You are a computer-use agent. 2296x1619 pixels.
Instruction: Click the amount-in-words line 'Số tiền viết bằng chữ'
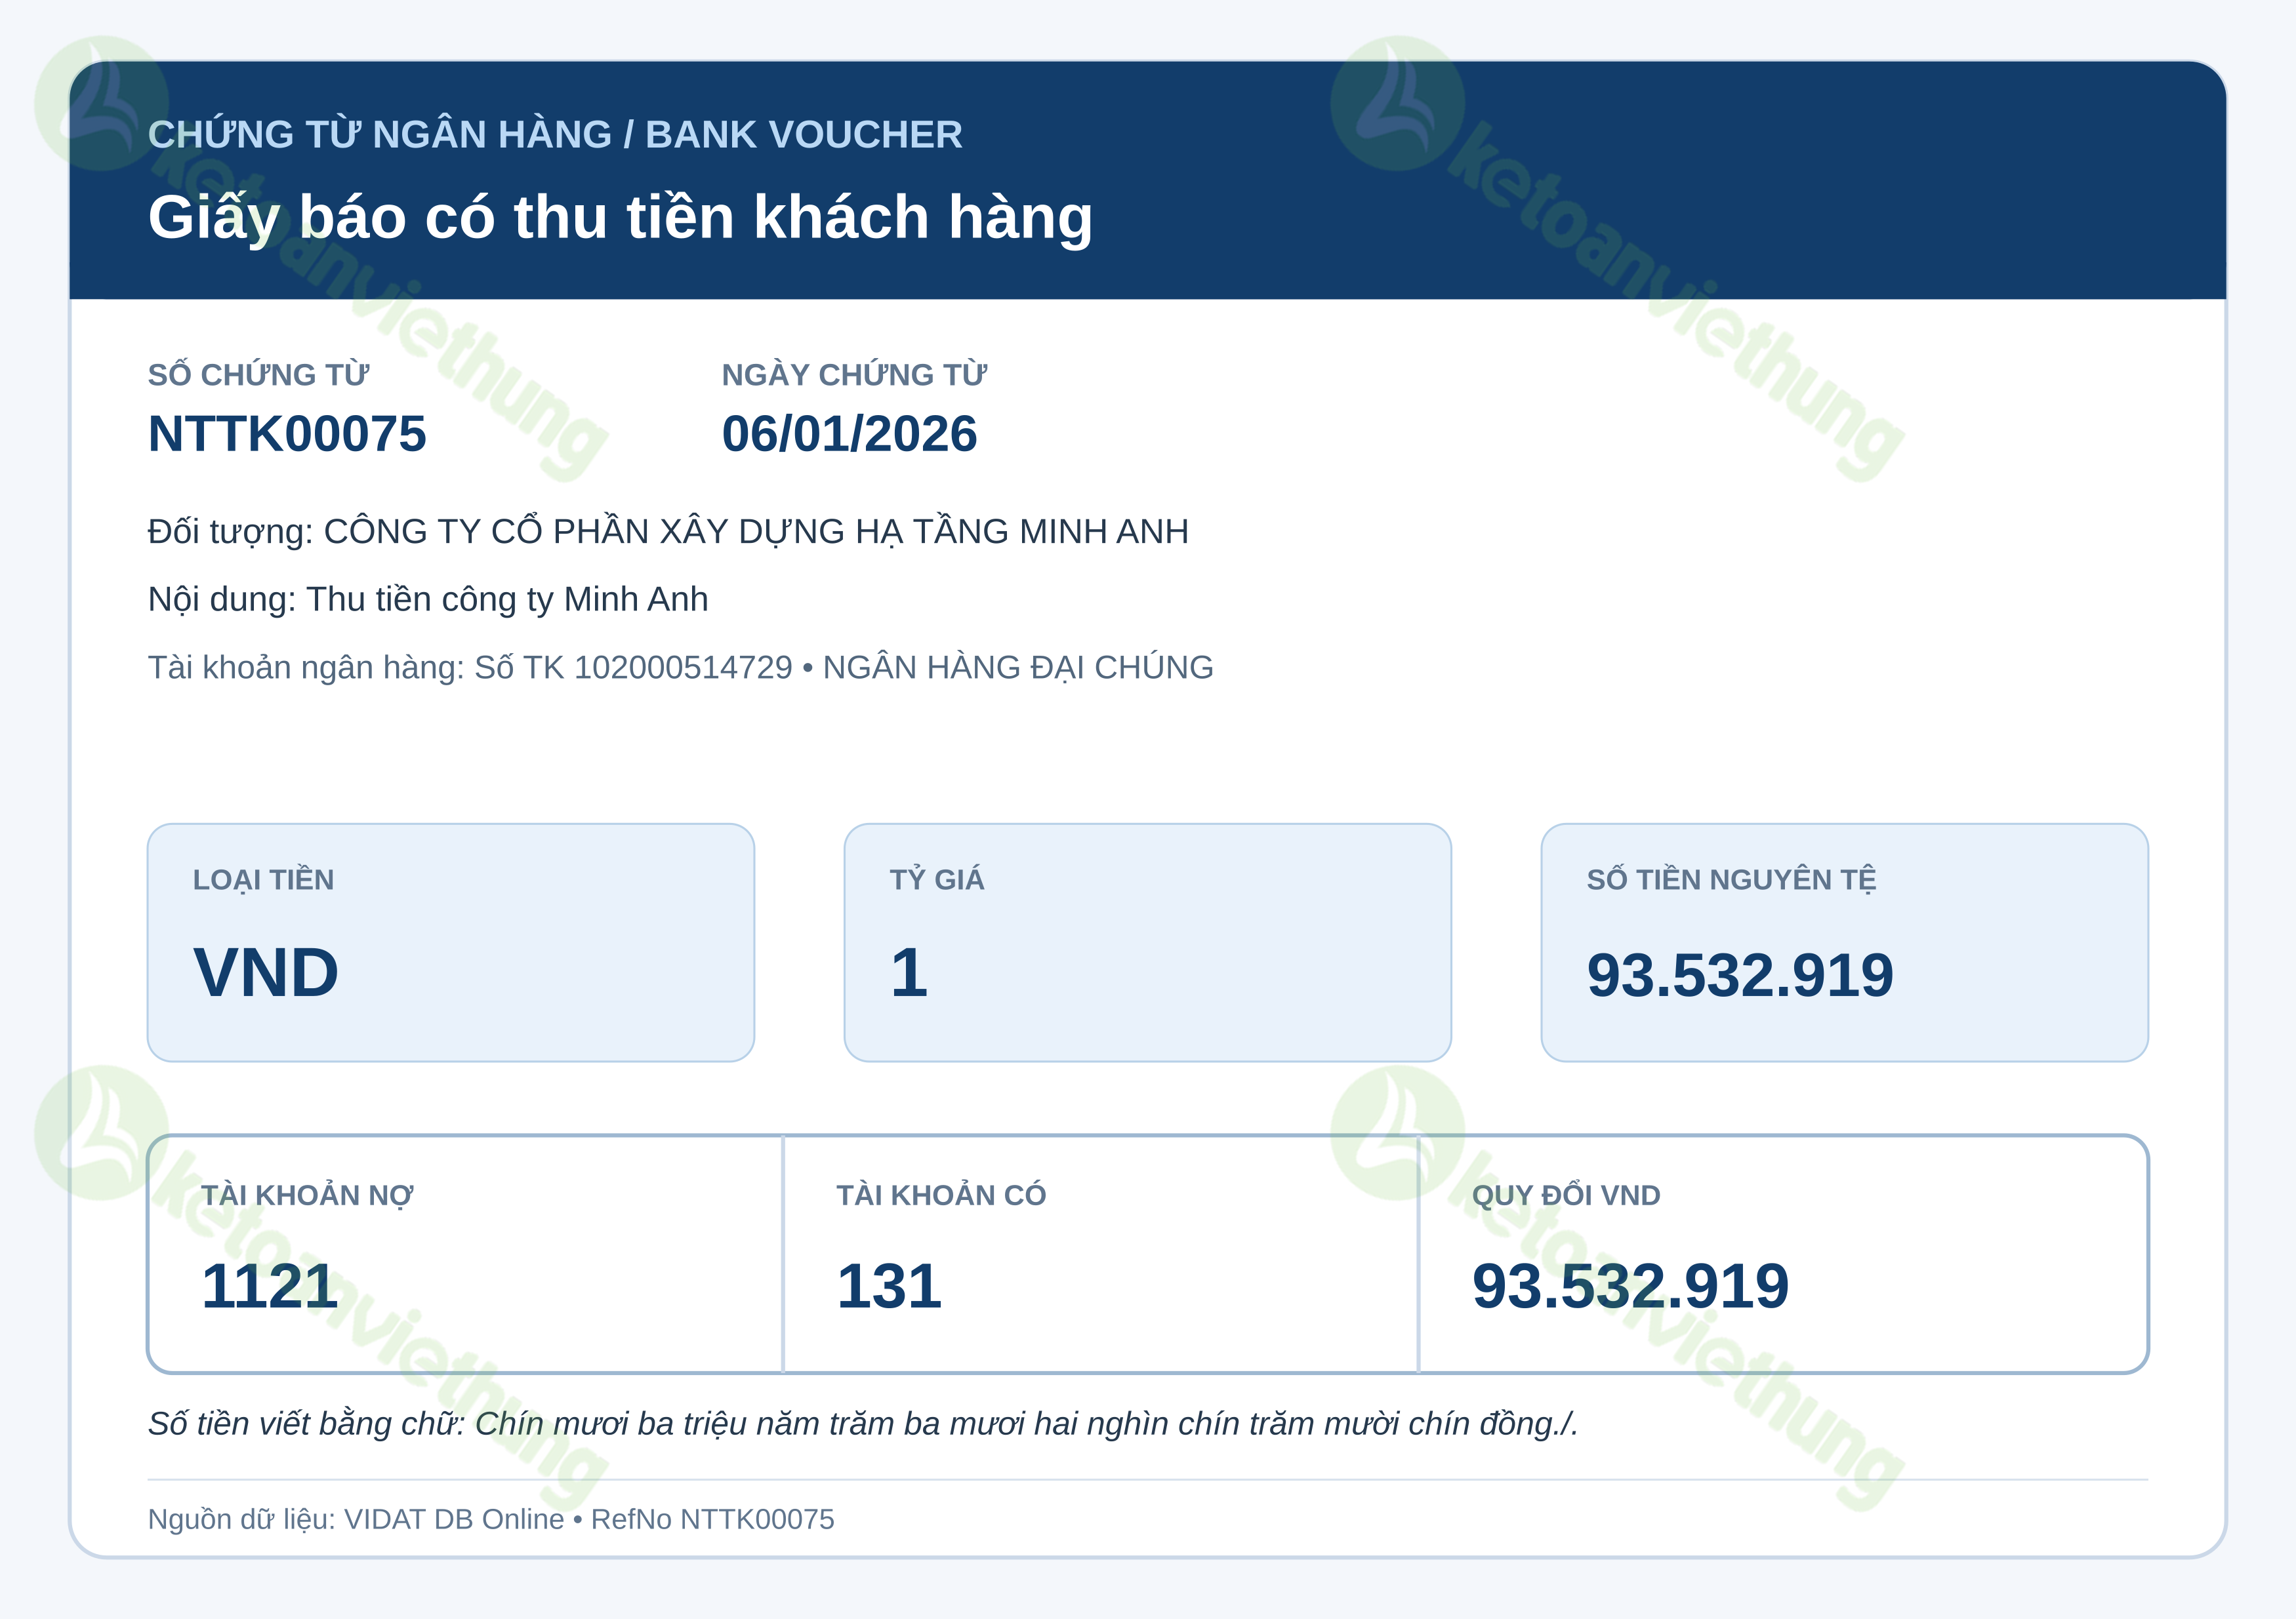tap(863, 1424)
